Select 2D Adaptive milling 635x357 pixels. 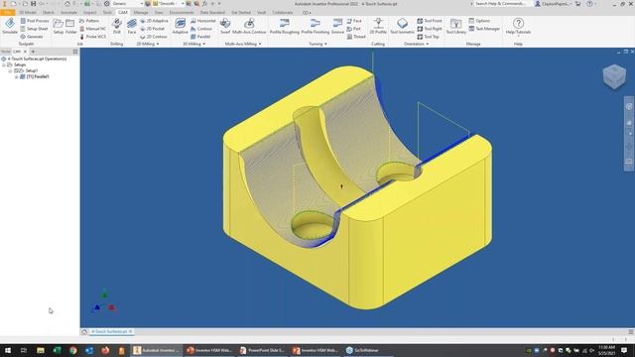pyautogui.click(x=154, y=21)
